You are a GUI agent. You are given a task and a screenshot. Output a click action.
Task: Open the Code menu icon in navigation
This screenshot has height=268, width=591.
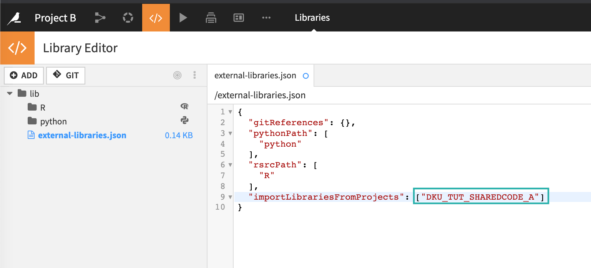coord(156,18)
